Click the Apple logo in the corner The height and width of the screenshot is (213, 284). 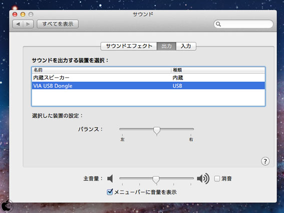tap(7, 206)
